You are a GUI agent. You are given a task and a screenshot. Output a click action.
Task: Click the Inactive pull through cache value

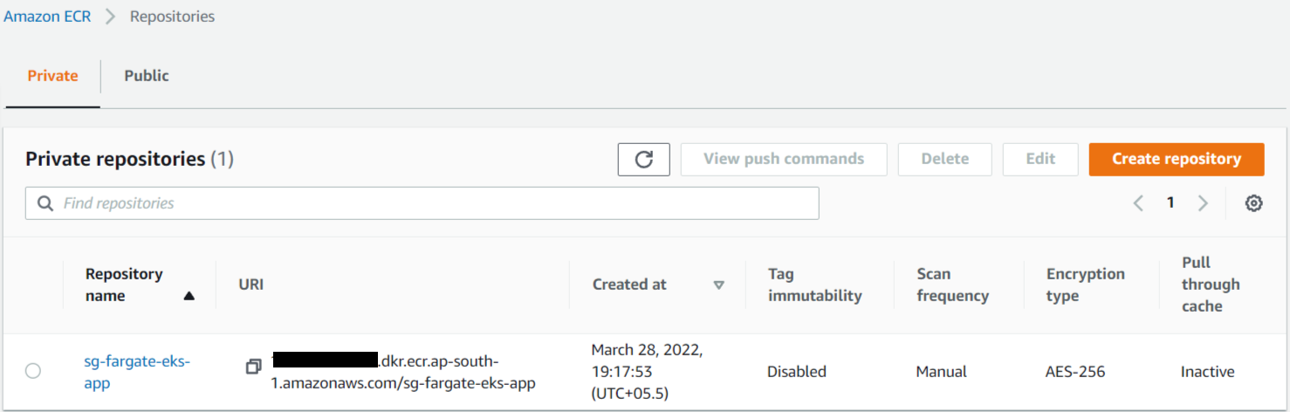tap(1208, 372)
